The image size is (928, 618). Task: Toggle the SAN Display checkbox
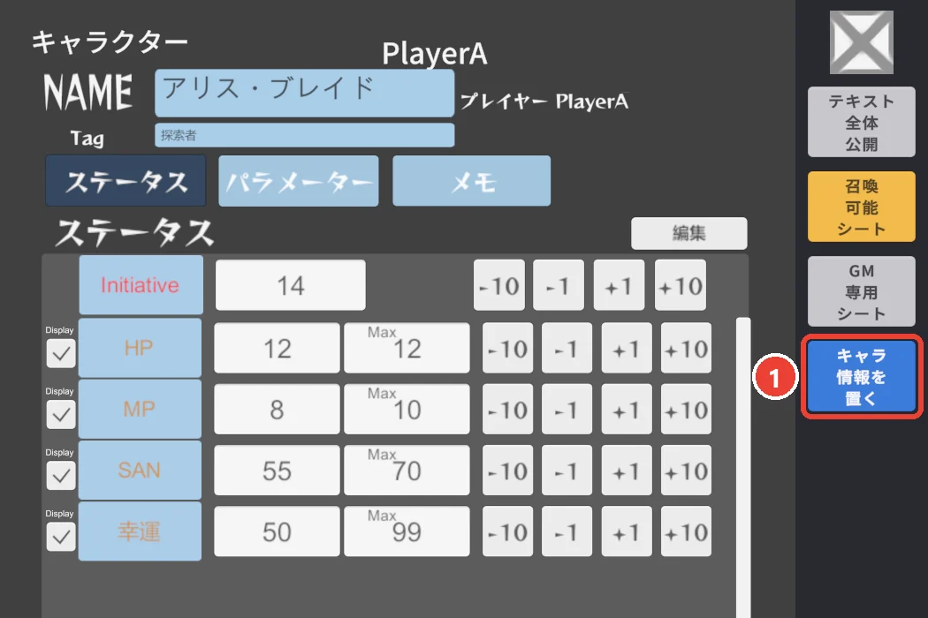pyautogui.click(x=61, y=476)
